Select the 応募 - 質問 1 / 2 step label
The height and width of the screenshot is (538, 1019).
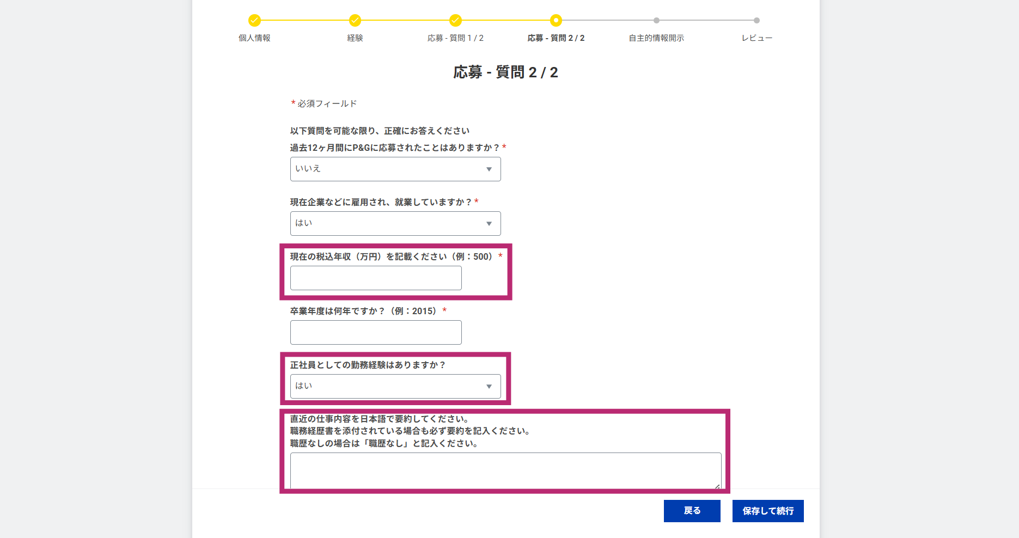pyautogui.click(x=455, y=38)
